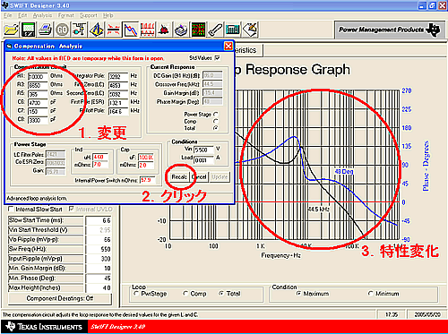Click the wrench toolbar icon
The width and height of the screenshot is (448, 334).
tap(215, 30)
